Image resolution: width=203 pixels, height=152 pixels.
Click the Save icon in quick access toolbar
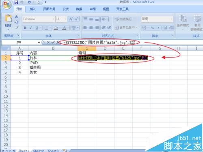(16, 2)
